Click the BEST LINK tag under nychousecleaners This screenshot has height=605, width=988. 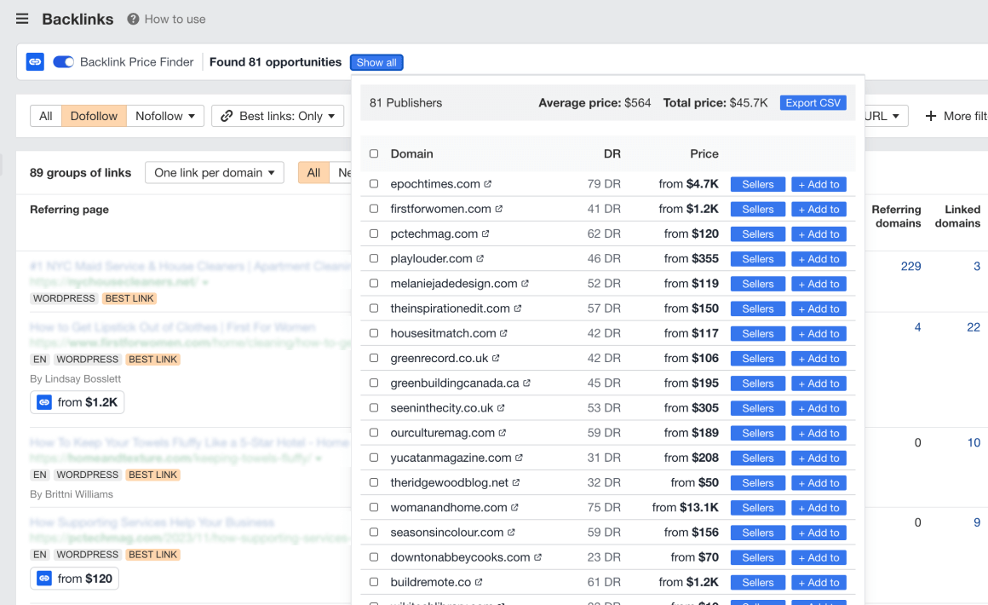click(129, 298)
